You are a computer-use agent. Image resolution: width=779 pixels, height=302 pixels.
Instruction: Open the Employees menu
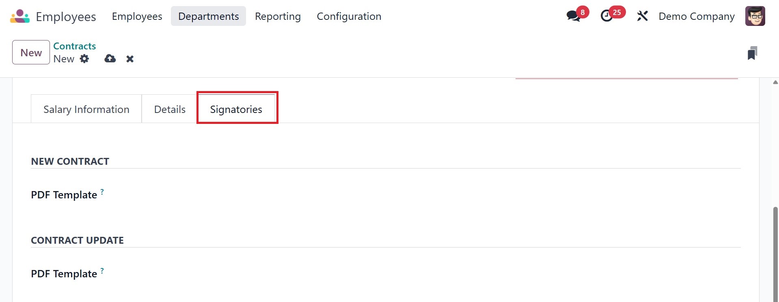[x=137, y=17]
